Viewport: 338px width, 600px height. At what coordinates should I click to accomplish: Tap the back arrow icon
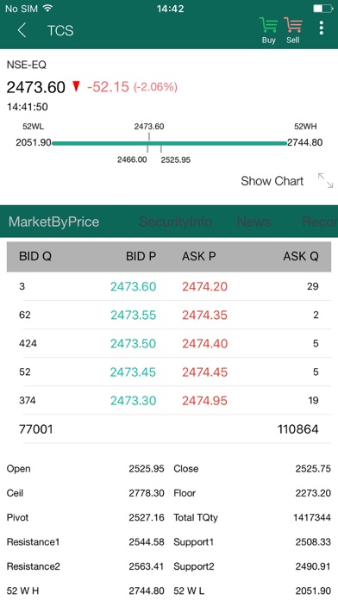click(x=22, y=30)
